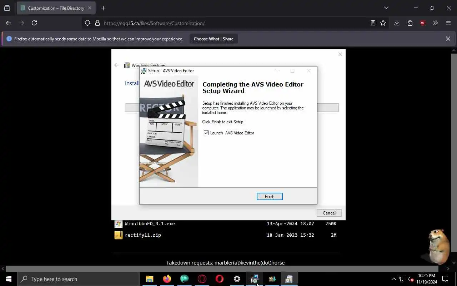Click the site security padlock icon
The image size is (457, 286).
(x=97, y=23)
